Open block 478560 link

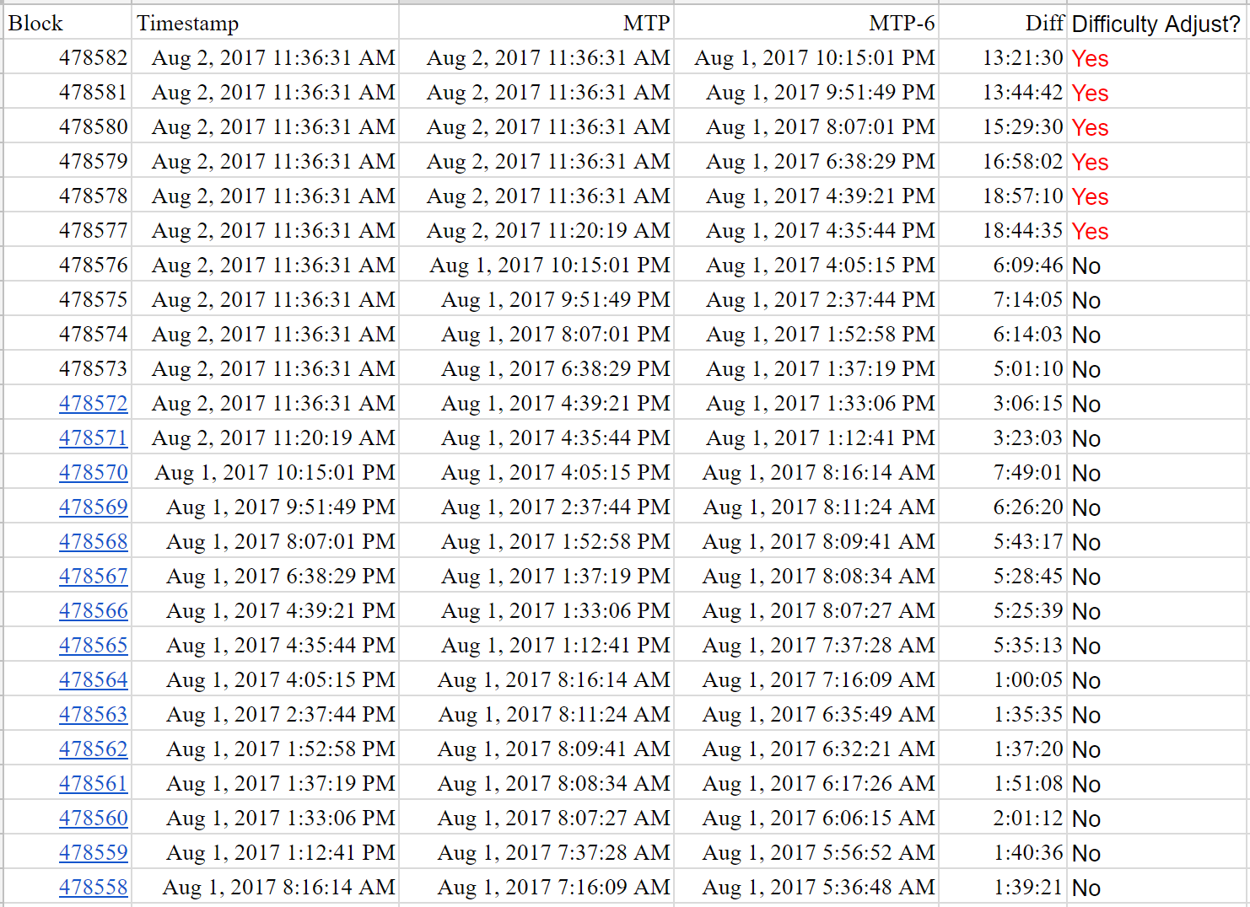click(x=94, y=818)
